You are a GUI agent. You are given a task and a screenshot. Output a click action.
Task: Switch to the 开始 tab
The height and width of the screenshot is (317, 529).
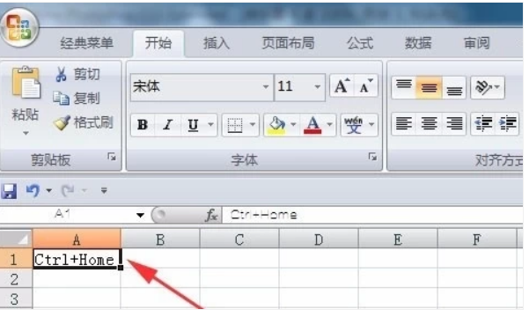[x=158, y=43]
